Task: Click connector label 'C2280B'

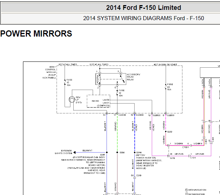Action: coord(140,115)
